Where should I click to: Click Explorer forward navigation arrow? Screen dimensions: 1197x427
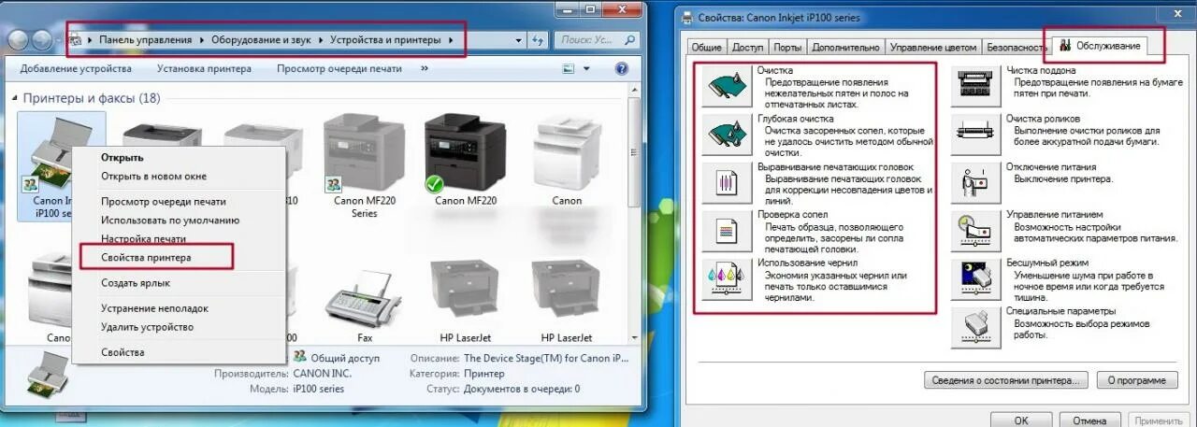[x=43, y=40]
